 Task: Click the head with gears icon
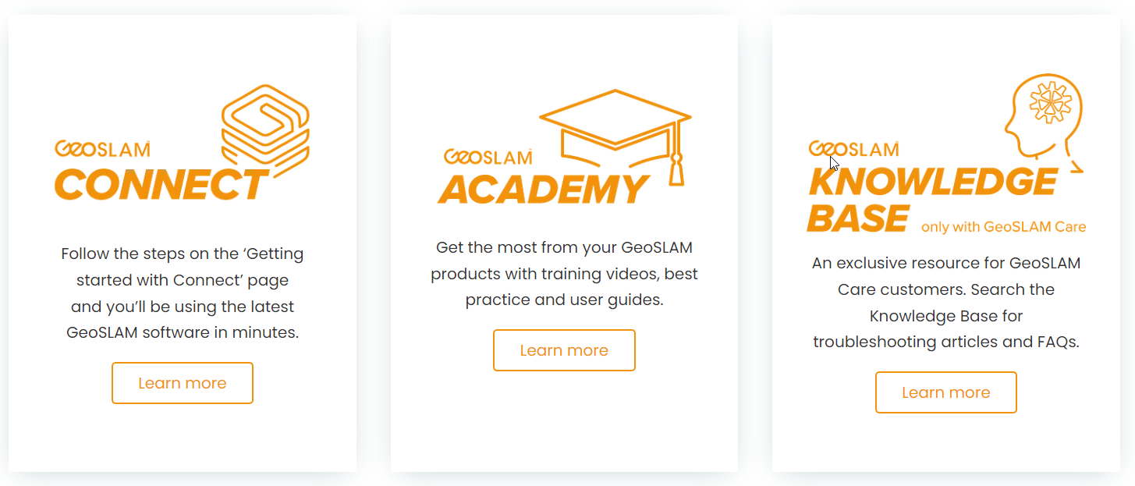point(1044,122)
